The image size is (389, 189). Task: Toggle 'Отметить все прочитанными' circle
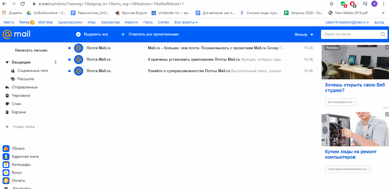coord(123,34)
